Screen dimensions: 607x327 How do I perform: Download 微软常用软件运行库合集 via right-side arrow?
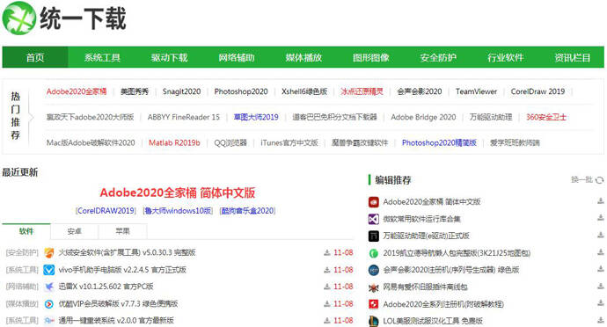pyautogui.click(x=601, y=218)
